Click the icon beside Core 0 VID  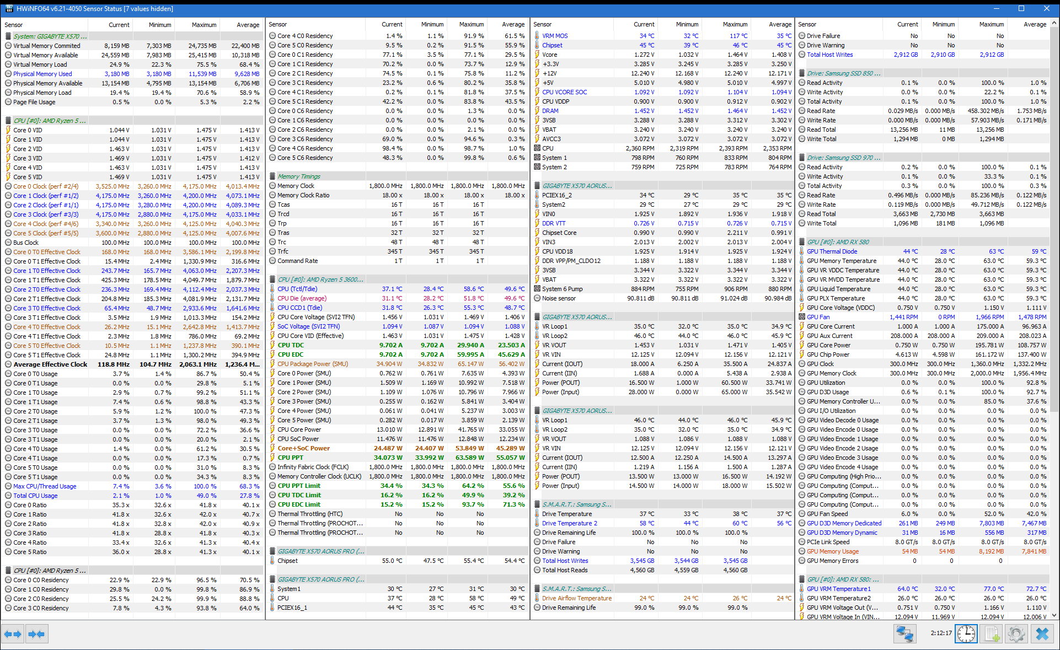pos(8,130)
